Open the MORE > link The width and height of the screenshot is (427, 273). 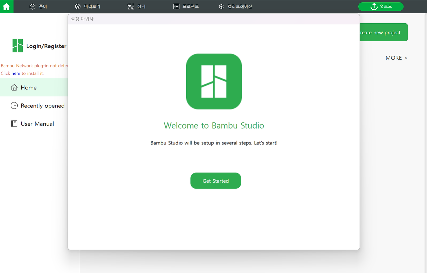point(396,58)
